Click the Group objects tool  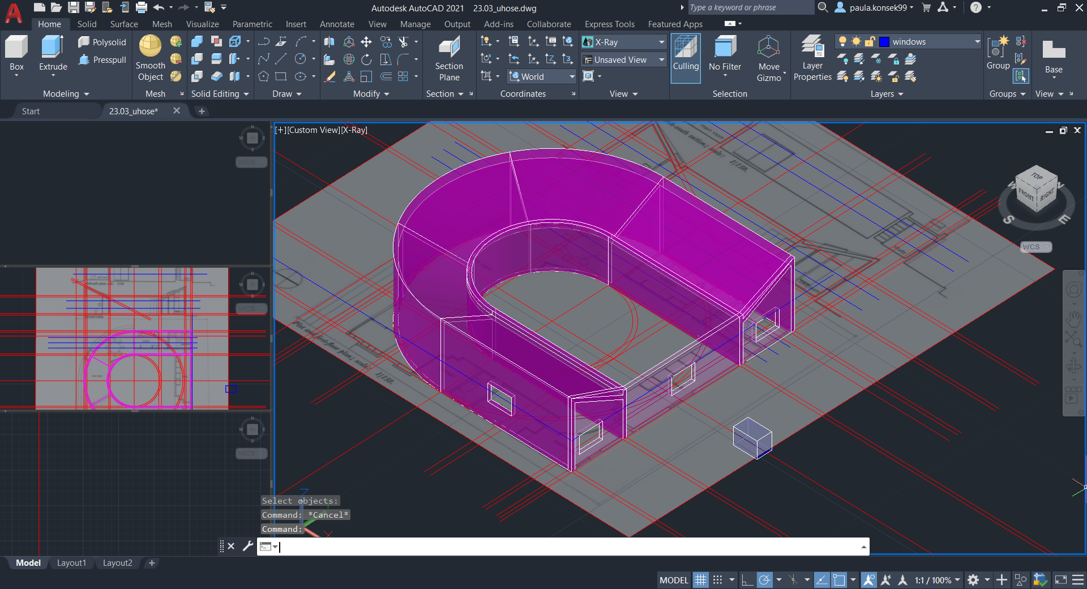(998, 54)
